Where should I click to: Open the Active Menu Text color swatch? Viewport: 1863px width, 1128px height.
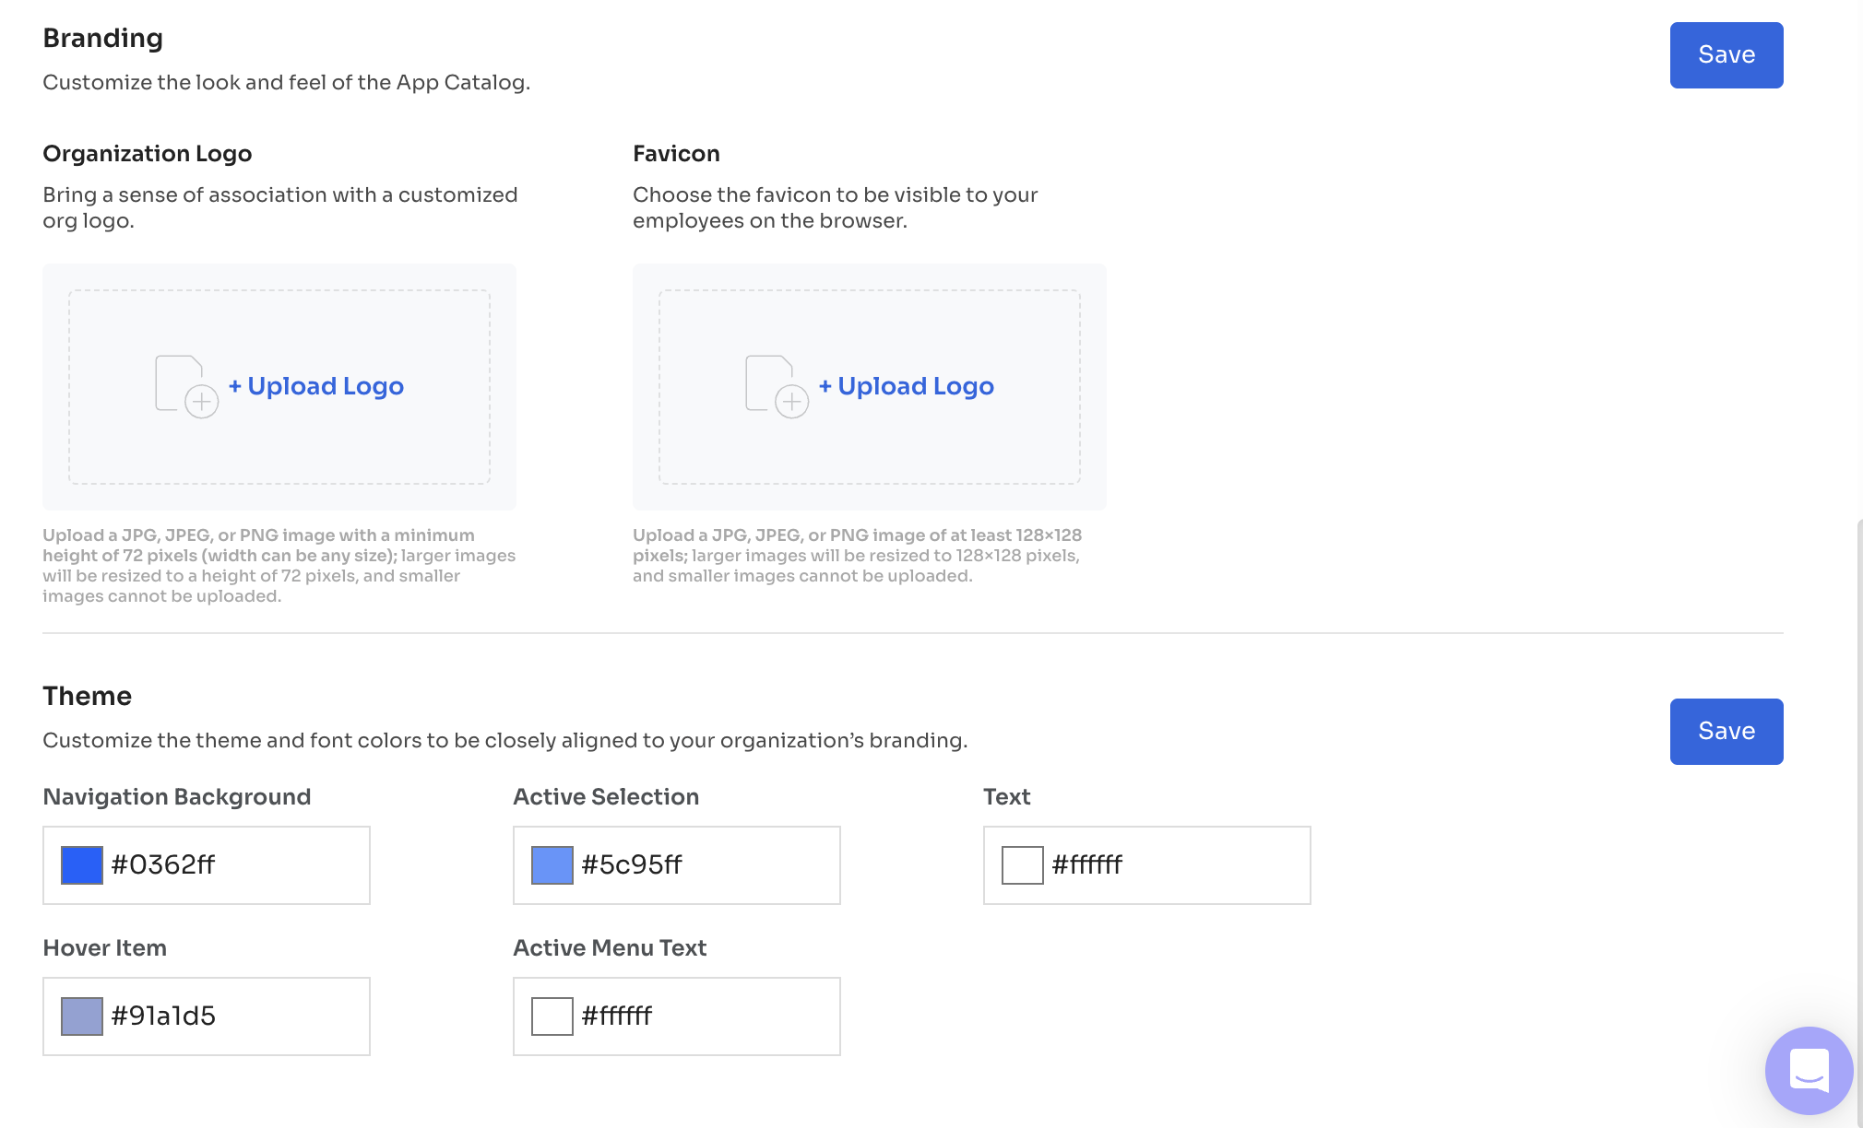552,1016
